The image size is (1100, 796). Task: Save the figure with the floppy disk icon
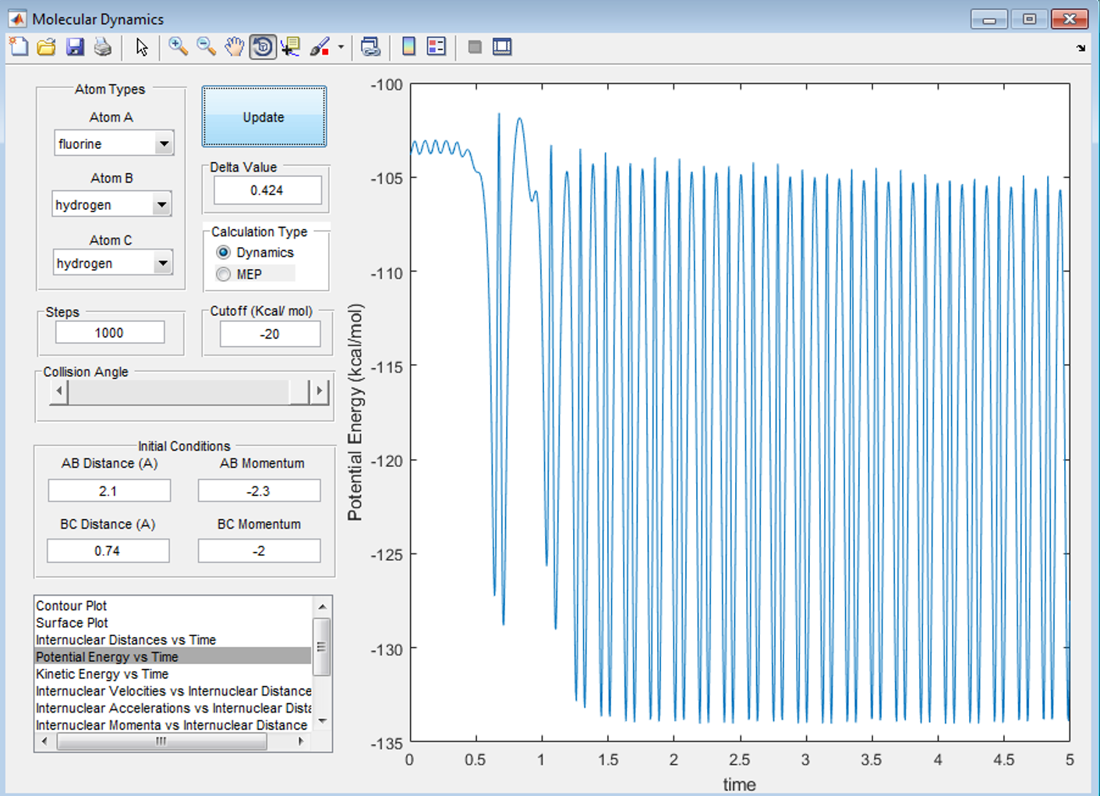point(75,47)
